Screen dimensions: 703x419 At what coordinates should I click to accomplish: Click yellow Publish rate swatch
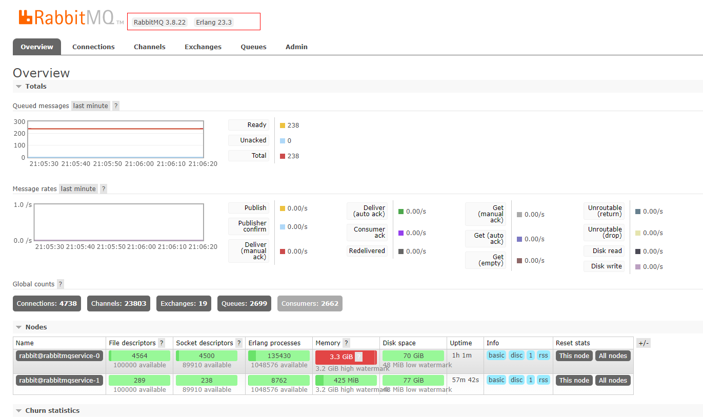click(x=283, y=208)
